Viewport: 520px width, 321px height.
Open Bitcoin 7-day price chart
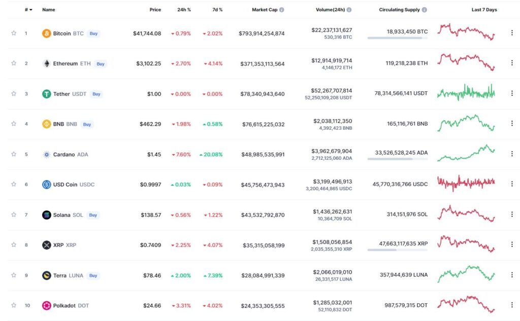pyautogui.click(x=466, y=32)
